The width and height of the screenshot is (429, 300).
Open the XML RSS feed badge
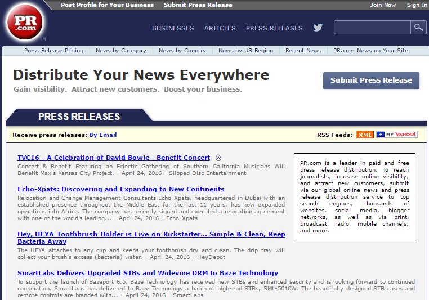coord(365,135)
